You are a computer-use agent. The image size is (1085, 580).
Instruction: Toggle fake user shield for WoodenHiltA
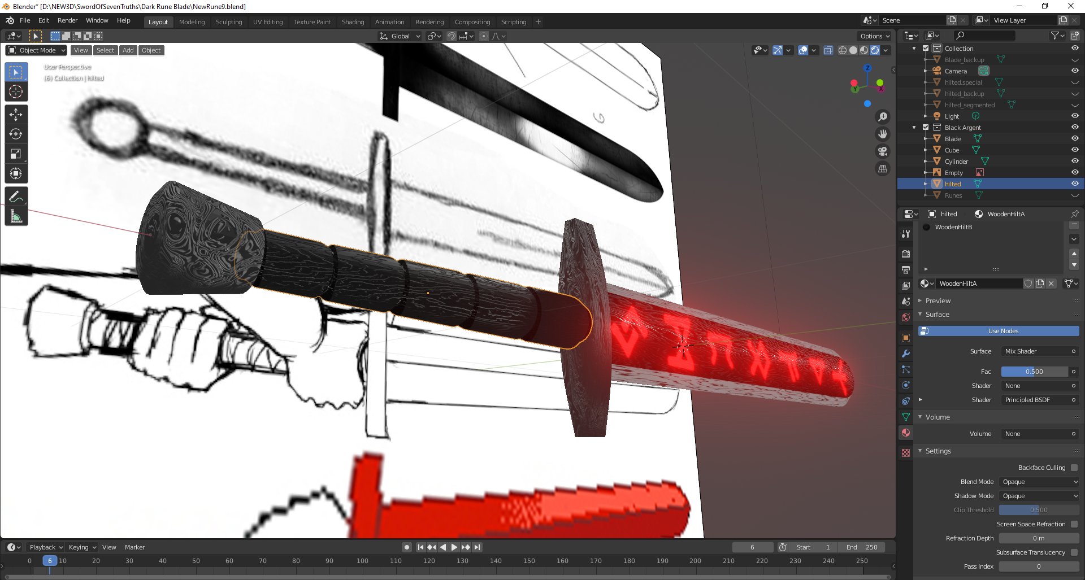click(x=1028, y=284)
